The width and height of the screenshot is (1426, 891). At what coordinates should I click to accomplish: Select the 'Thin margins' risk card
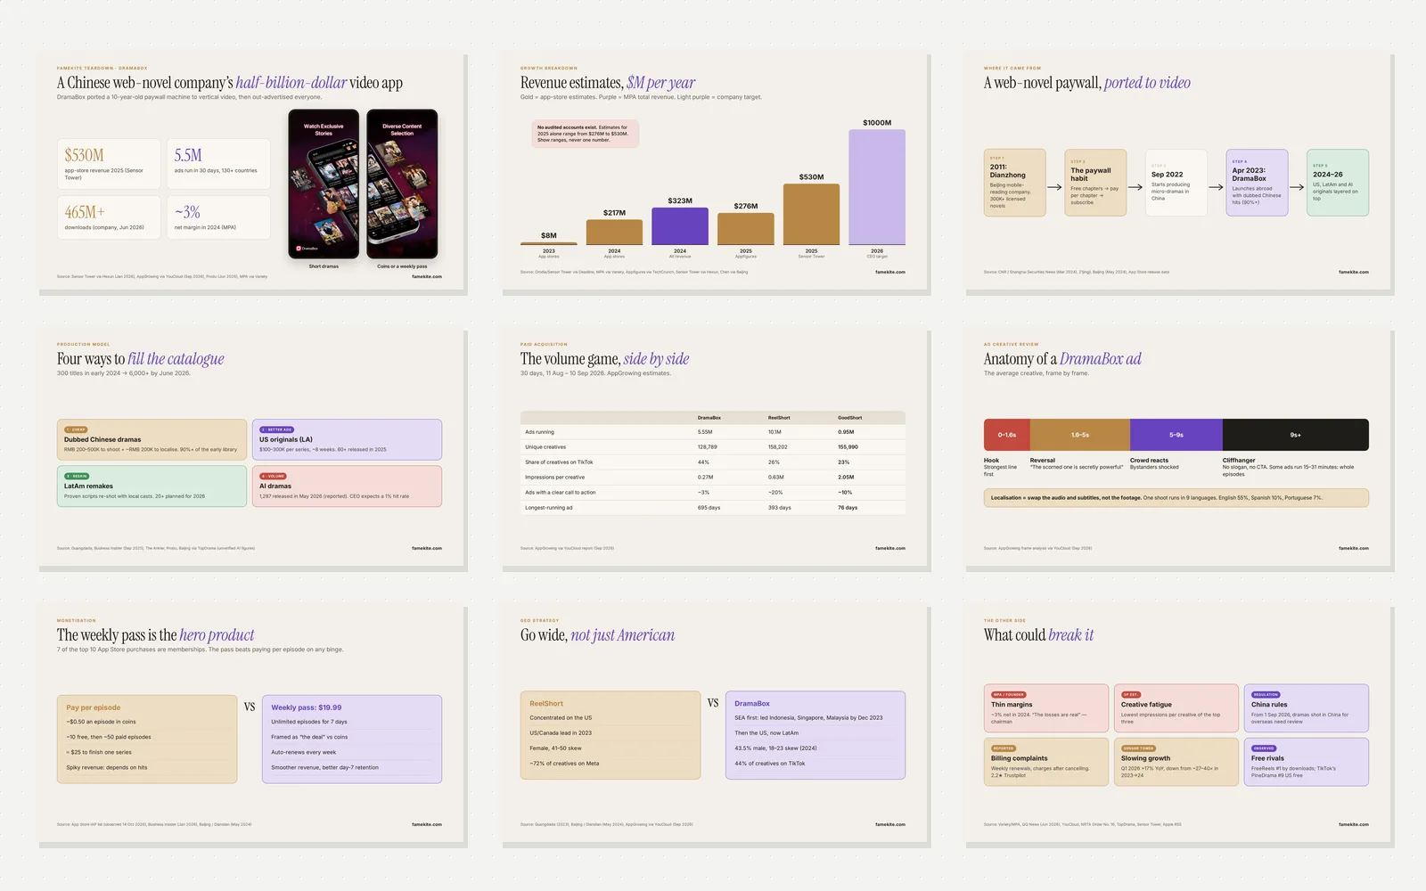coord(1046,708)
